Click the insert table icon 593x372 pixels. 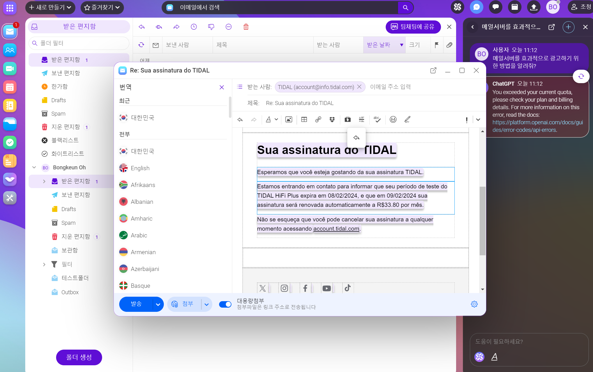point(304,120)
